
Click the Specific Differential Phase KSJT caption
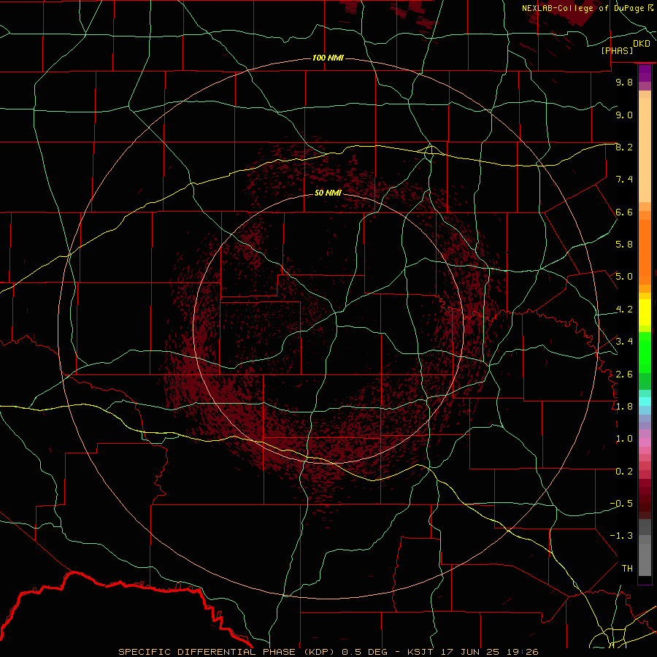pos(328,652)
